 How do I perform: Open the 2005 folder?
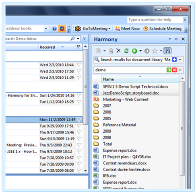(107, 119)
